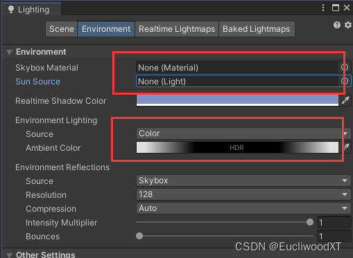353x258 pixels.
Task: Click the HDR Ambient Color swatch
Action: point(237,147)
